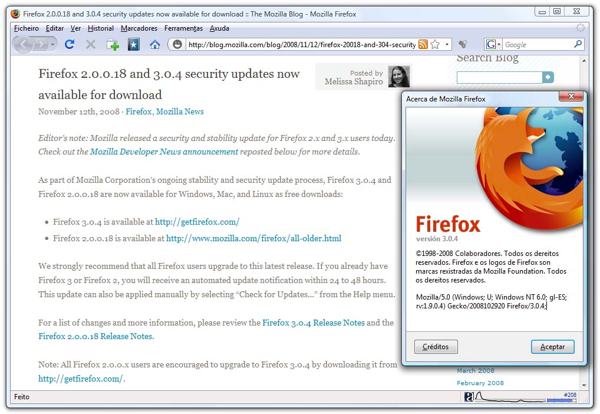Viewport: 600px width, 414px height.
Task: Click the Search Blog go arrow button
Action: (x=548, y=77)
